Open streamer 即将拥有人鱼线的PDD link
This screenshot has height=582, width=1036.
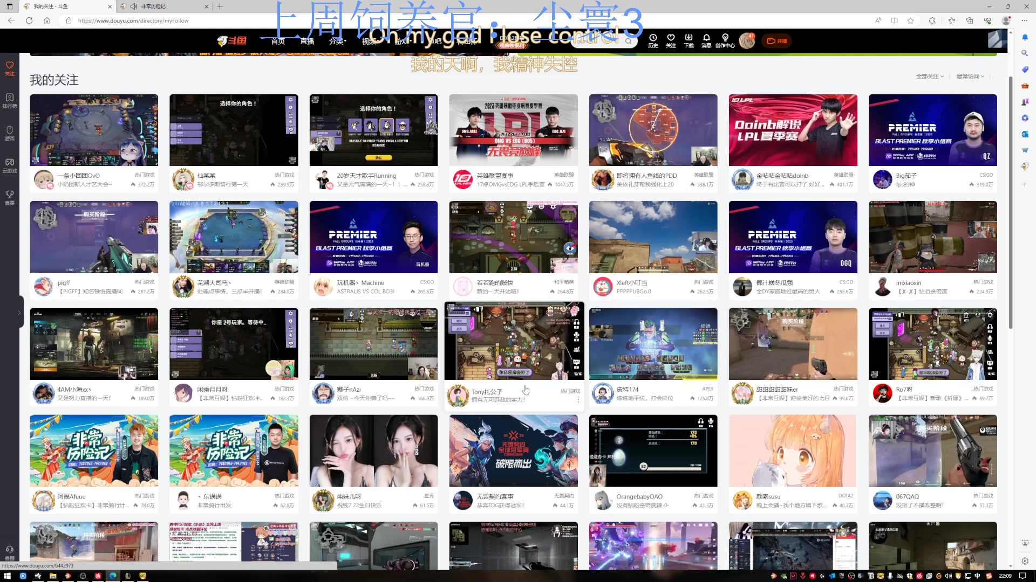[x=646, y=176]
